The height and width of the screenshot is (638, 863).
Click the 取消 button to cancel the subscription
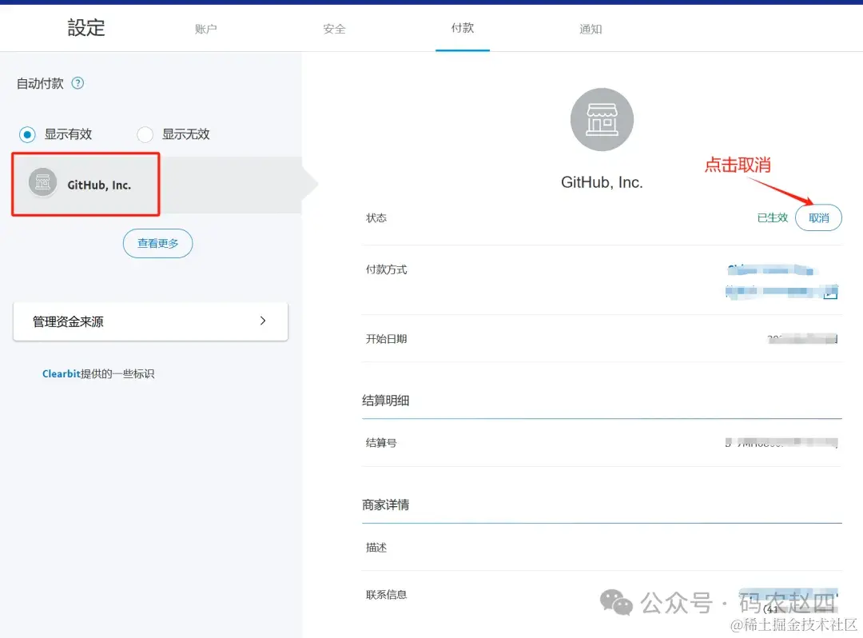(x=818, y=217)
